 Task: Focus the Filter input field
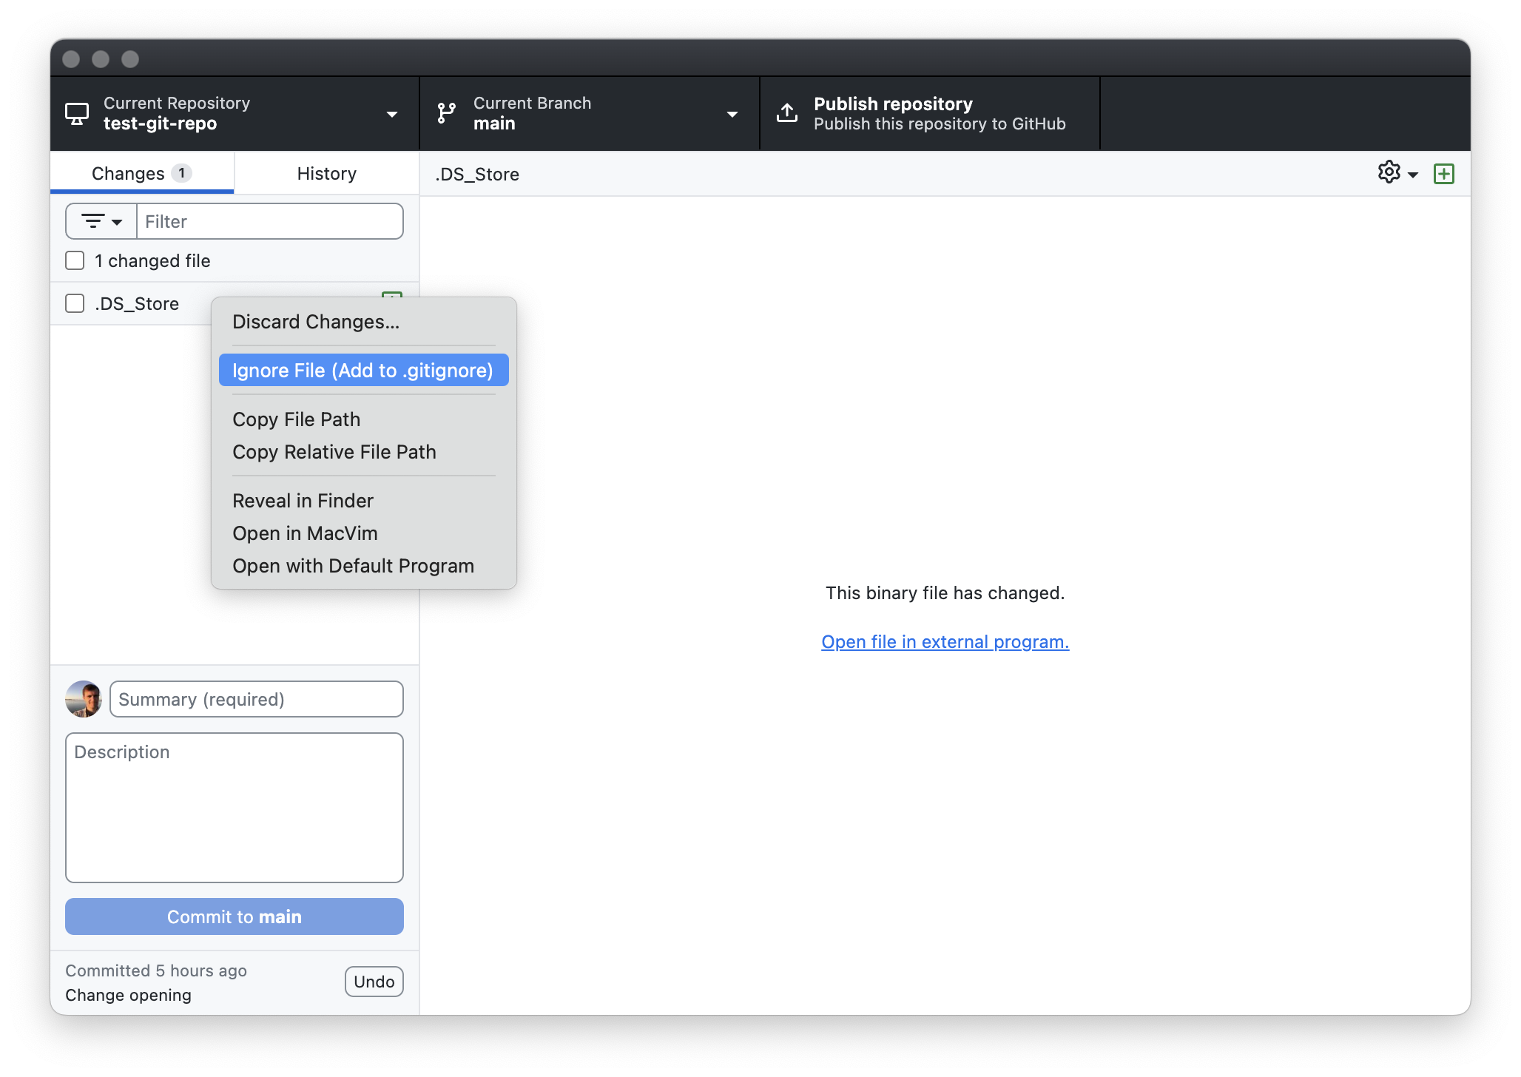point(270,221)
